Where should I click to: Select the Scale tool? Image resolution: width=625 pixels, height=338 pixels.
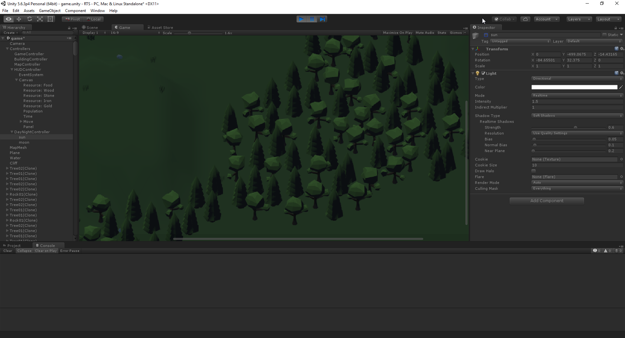point(40,19)
